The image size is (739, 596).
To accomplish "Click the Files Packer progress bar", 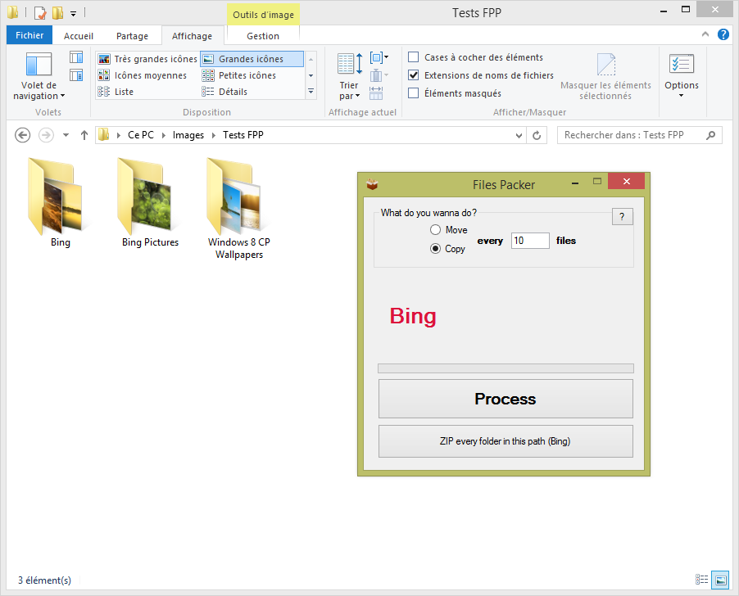I will [x=506, y=368].
